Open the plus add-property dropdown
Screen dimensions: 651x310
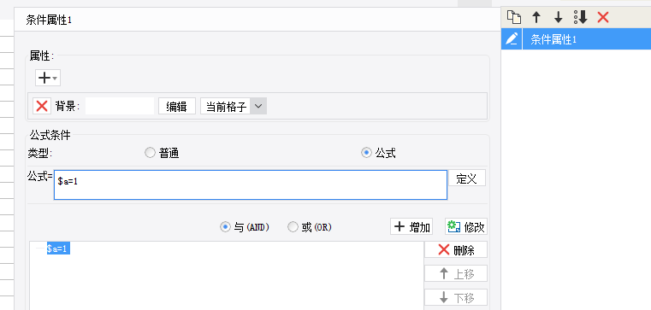click(48, 78)
